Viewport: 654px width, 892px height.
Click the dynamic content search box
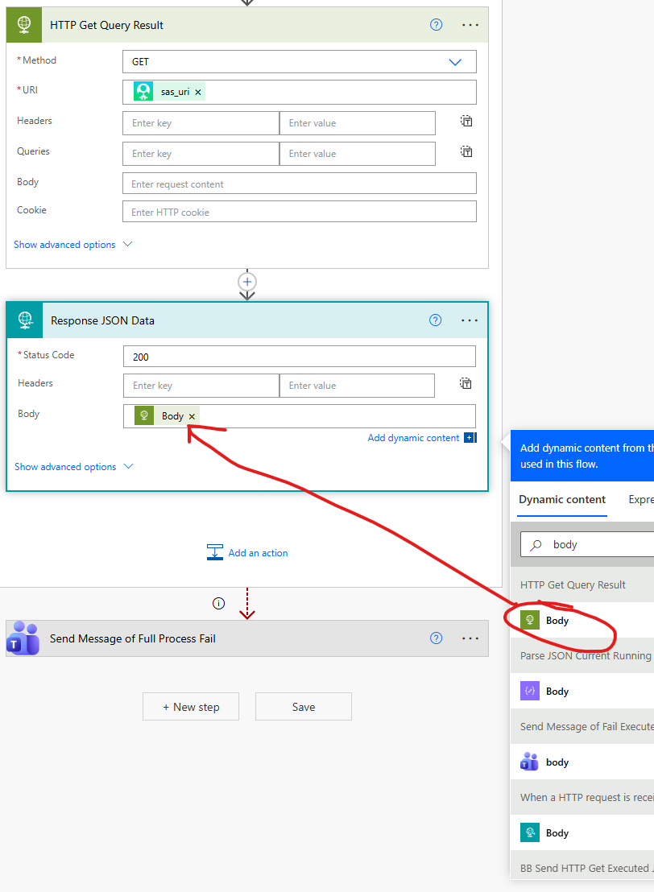(x=587, y=544)
